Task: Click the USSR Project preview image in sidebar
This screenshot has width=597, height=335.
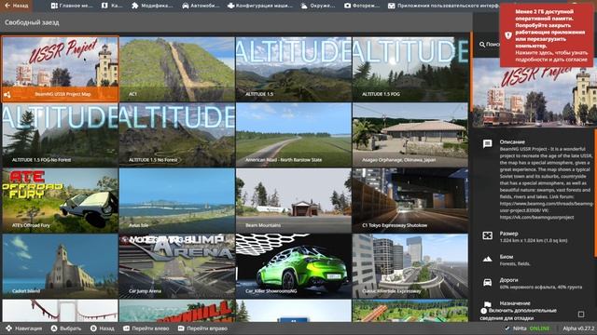Action: 535,93
